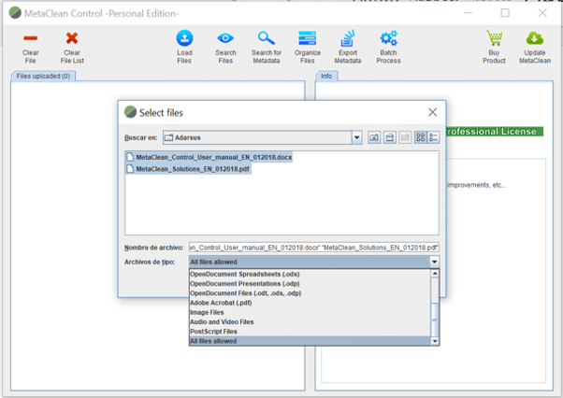Click the Export Metadata icon
Image resolution: width=563 pixels, height=398 pixels.
348,38
